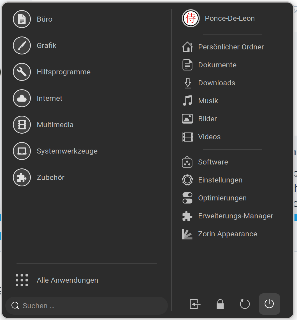Expand the Zubehör category

click(50, 177)
